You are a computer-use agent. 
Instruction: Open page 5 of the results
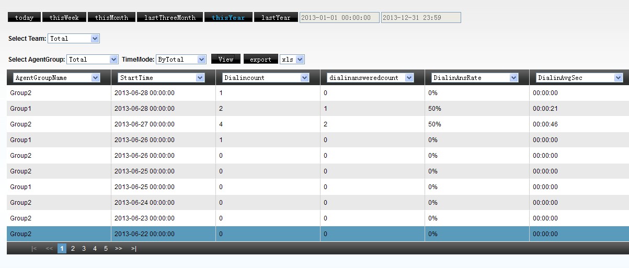click(106, 249)
